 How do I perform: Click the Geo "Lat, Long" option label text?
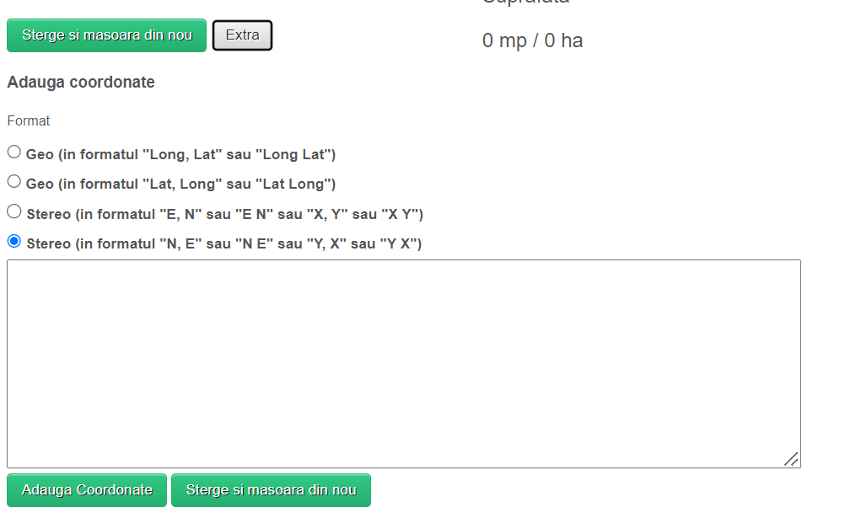coord(181,184)
